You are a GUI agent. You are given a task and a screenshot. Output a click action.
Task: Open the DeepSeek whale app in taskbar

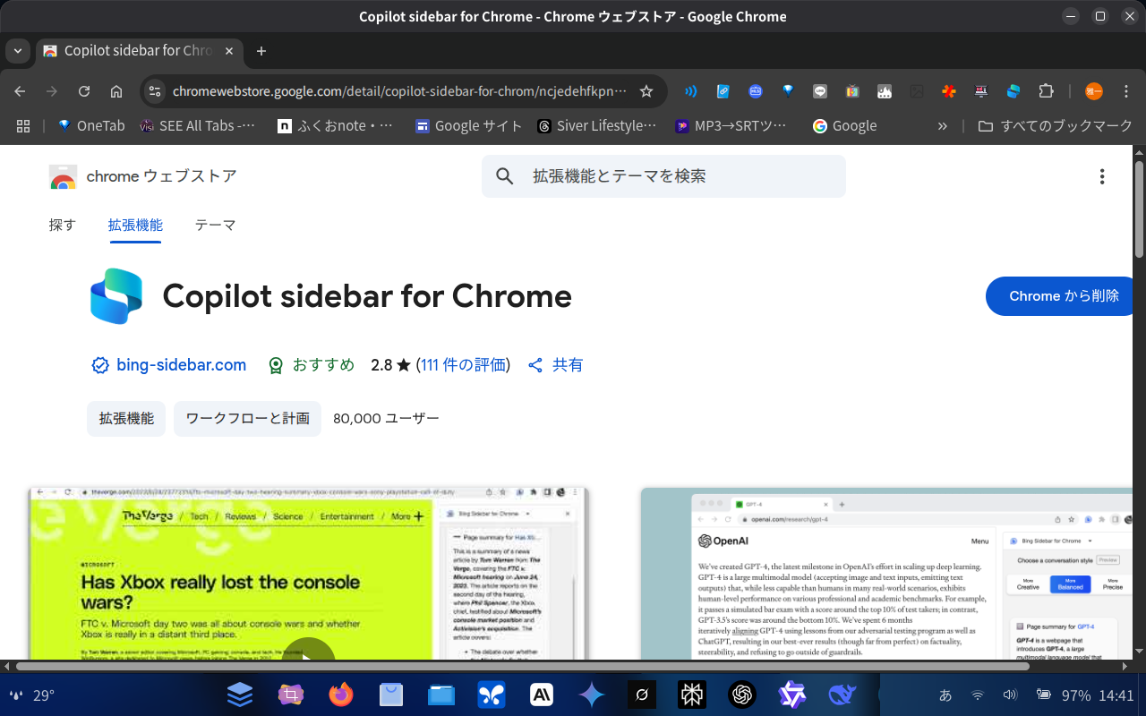[x=842, y=694]
